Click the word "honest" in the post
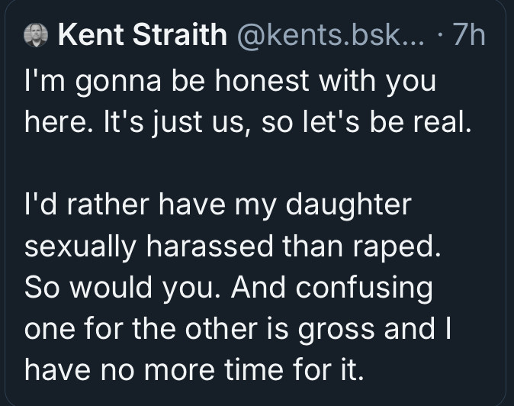The height and width of the screenshot is (406, 514). (262, 81)
